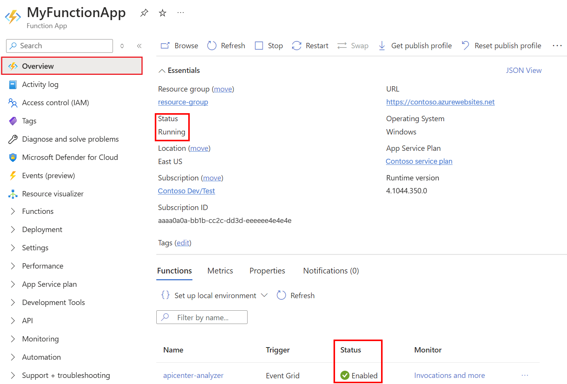Expand Settings in the sidebar
This screenshot has width=567, height=384.
[x=35, y=248]
